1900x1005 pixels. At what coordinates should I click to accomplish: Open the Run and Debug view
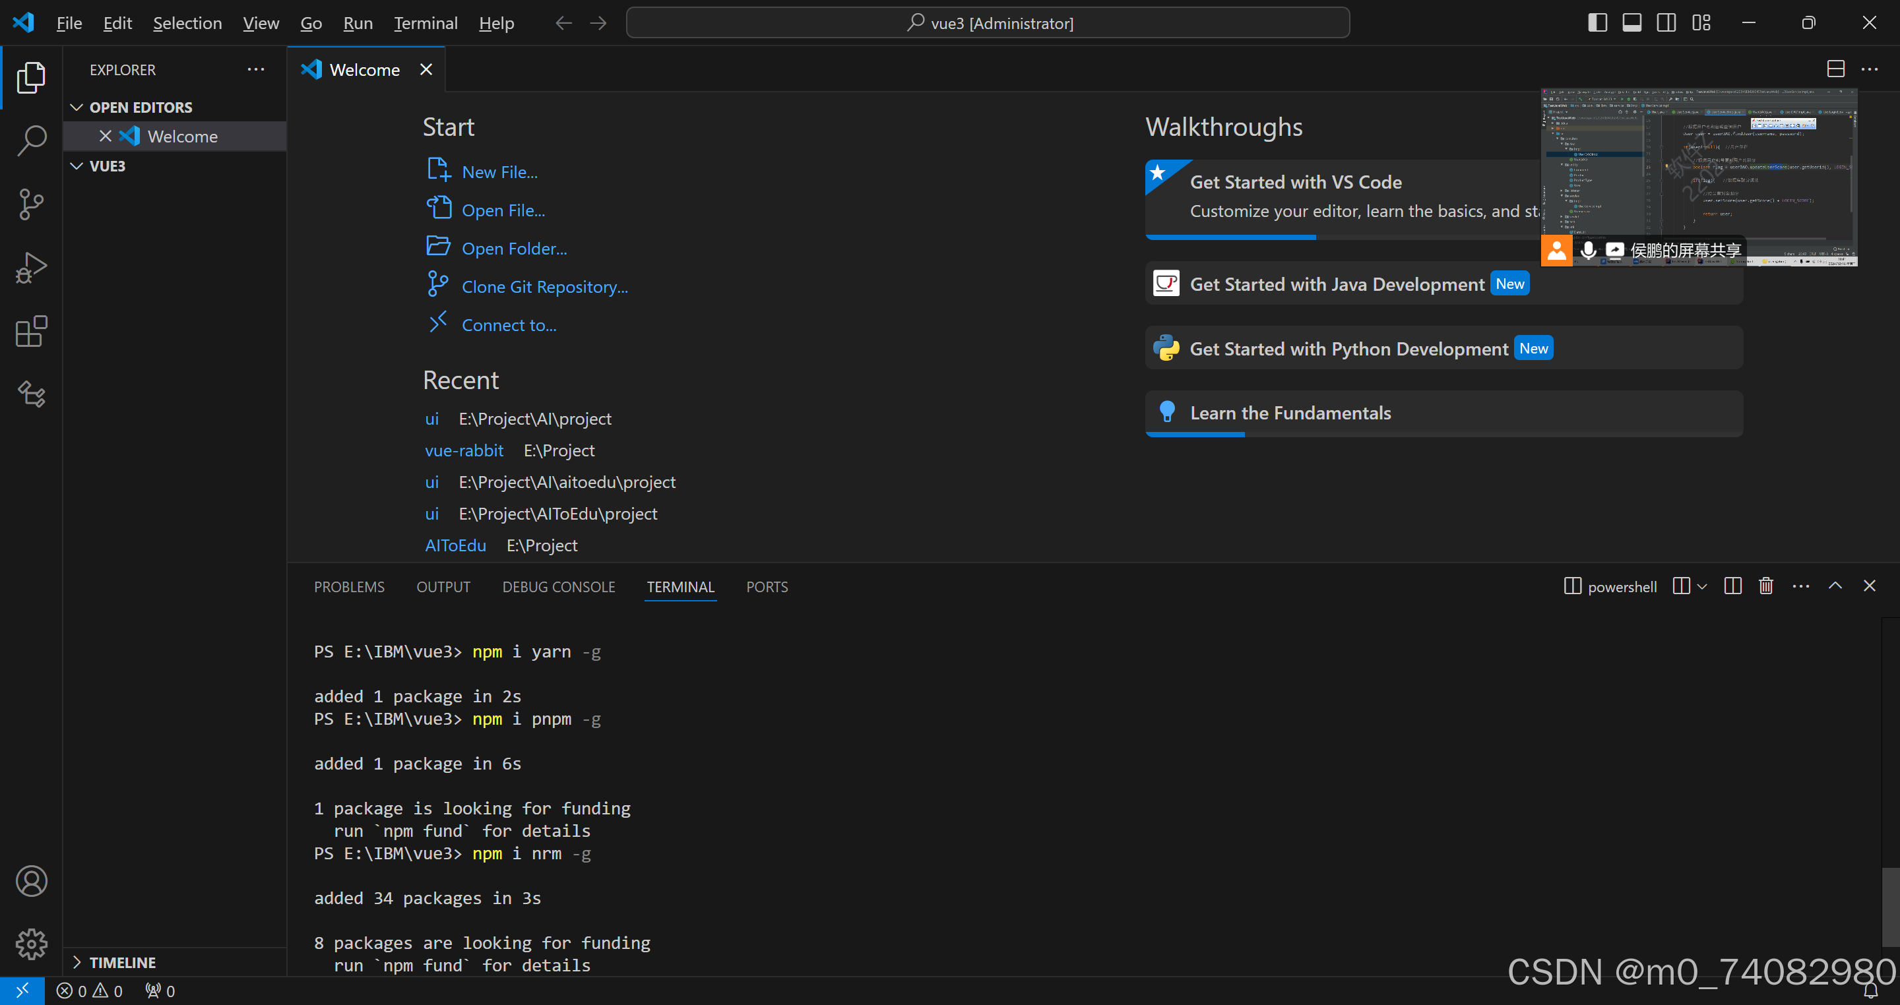point(31,268)
